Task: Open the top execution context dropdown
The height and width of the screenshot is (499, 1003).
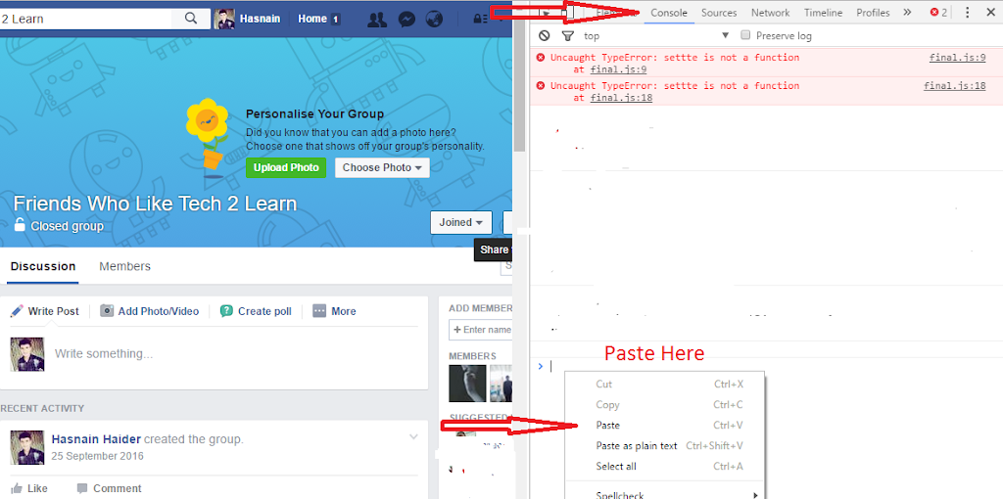Action: (657, 36)
